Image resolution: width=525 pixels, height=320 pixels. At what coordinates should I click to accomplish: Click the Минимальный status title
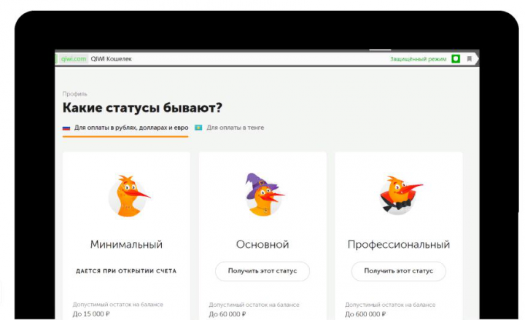click(126, 244)
